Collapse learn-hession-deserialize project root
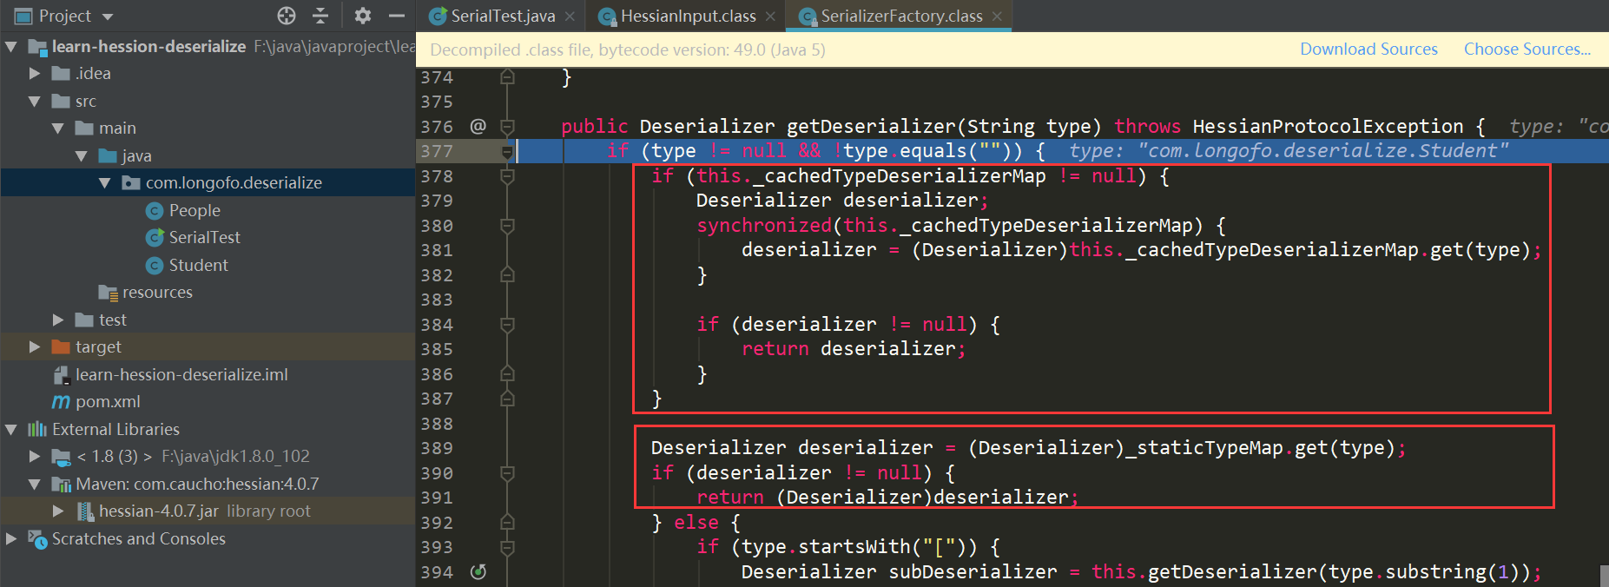1609x587 pixels. point(11,46)
